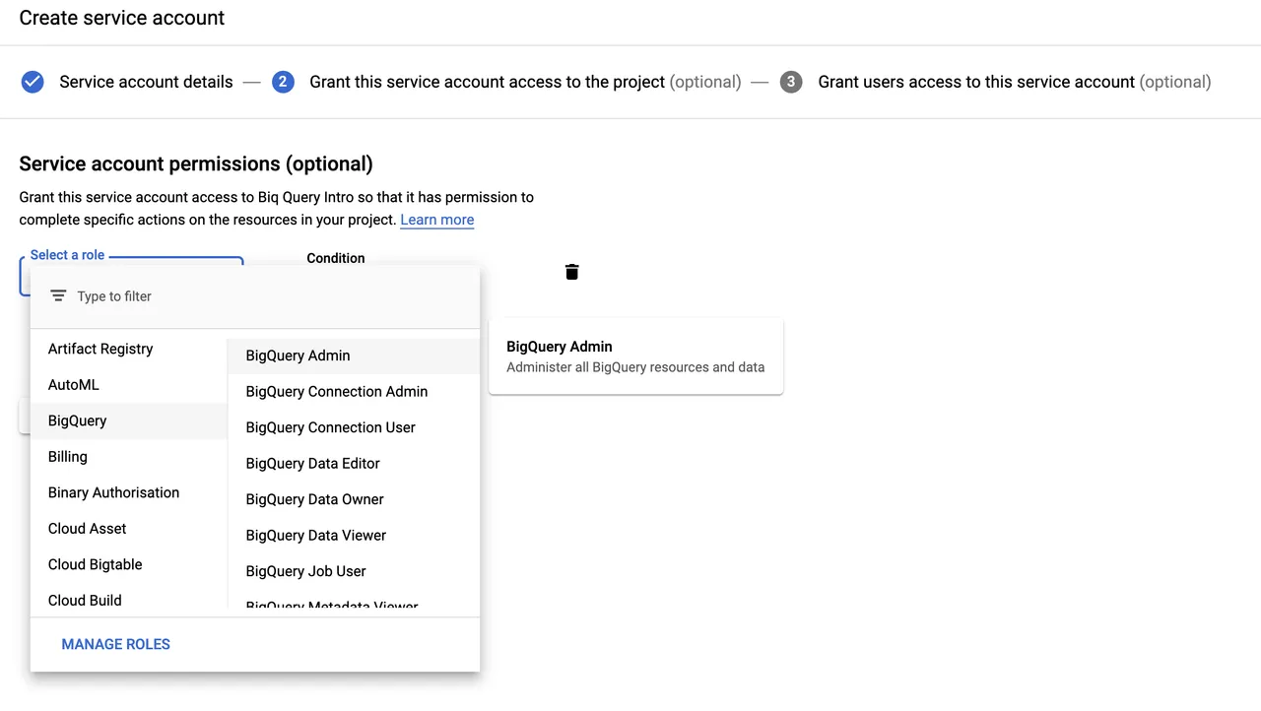This screenshot has height=711, width=1261.
Task: Open the Learn more link
Action: click(x=437, y=220)
